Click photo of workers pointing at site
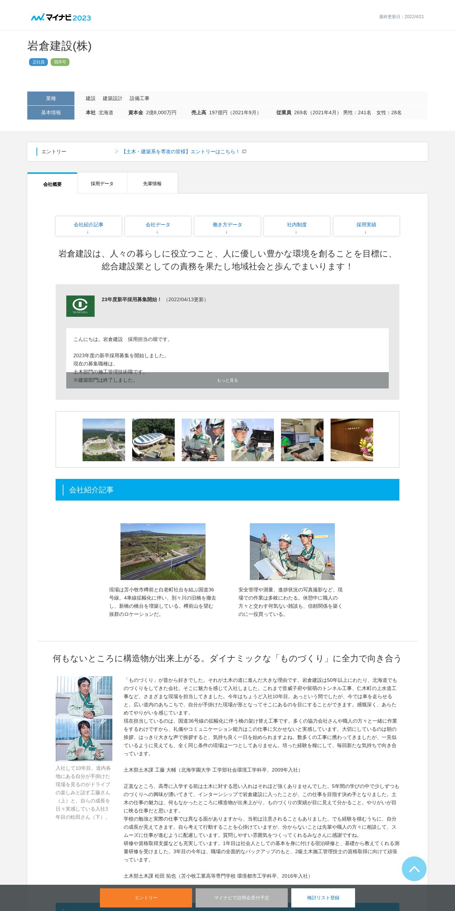 pyautogui.click(x=292, y=552)
